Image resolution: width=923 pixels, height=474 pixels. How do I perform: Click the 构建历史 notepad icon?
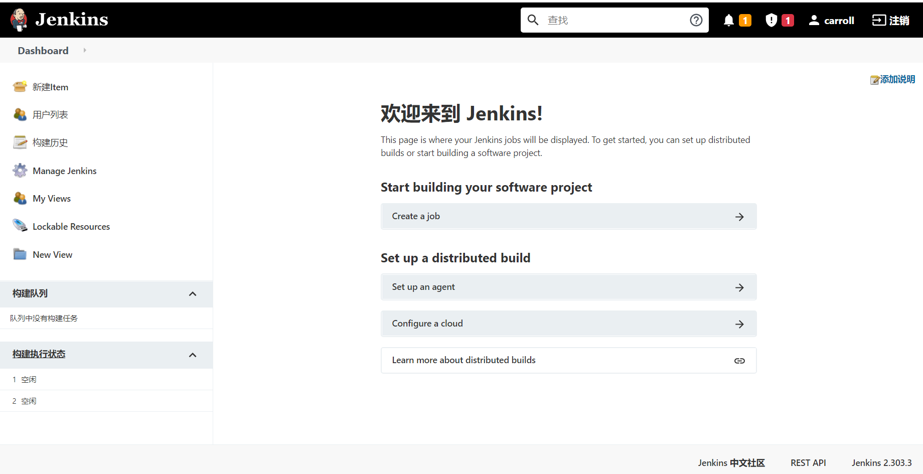click(20, 142)
